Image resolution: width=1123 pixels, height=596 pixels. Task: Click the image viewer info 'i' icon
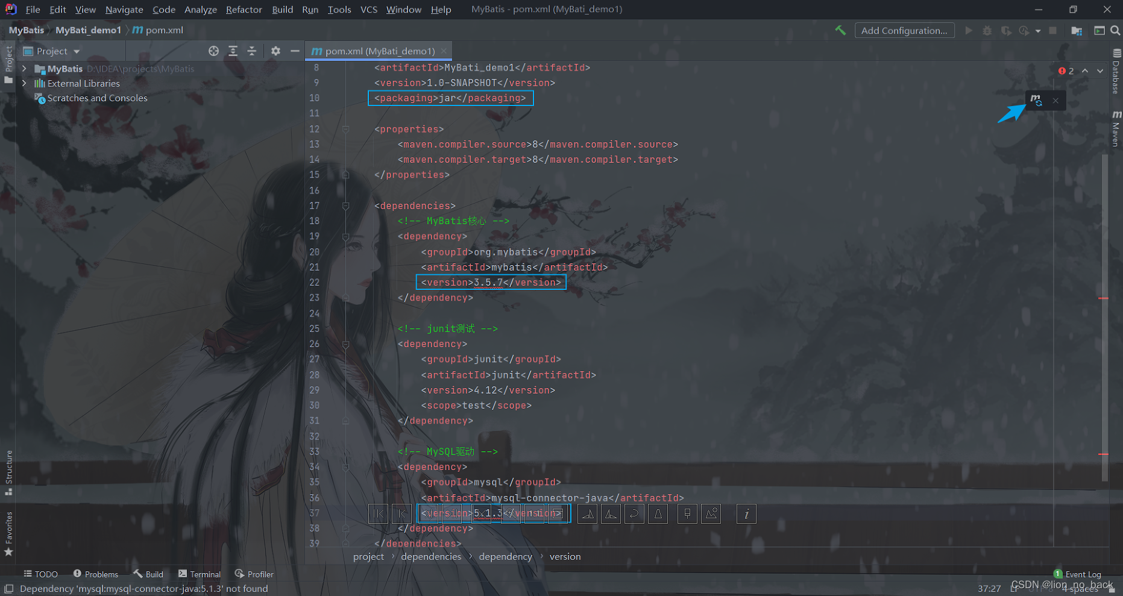pyautogui.click(x=746, y=514)
